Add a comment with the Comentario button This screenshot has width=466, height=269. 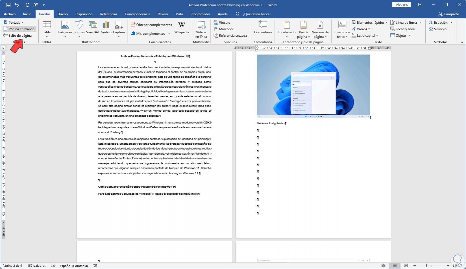click(263, 27)
